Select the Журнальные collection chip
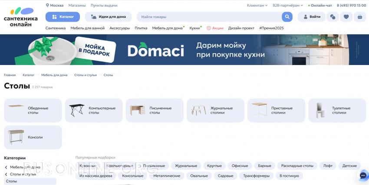369x185 pixels. [x=186, y=166]
